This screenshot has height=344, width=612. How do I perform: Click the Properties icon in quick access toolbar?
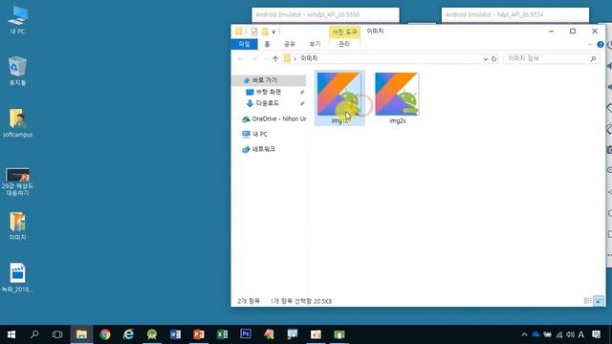point(254,32)
